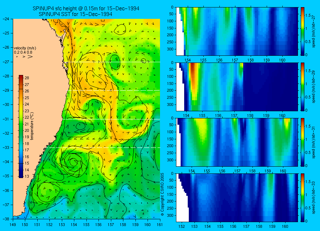
Task: Click the speed color bar for lat=-33 panel
Action: 303,198
